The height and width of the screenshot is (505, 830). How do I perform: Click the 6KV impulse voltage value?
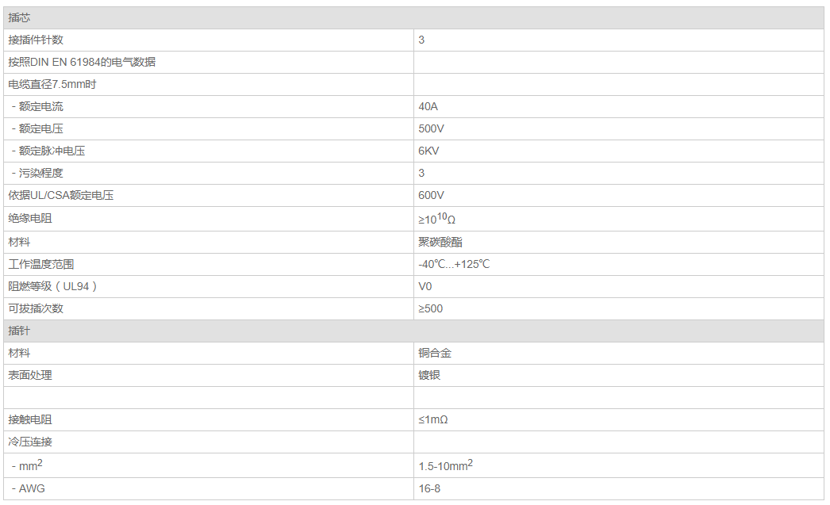click(428, 151)
